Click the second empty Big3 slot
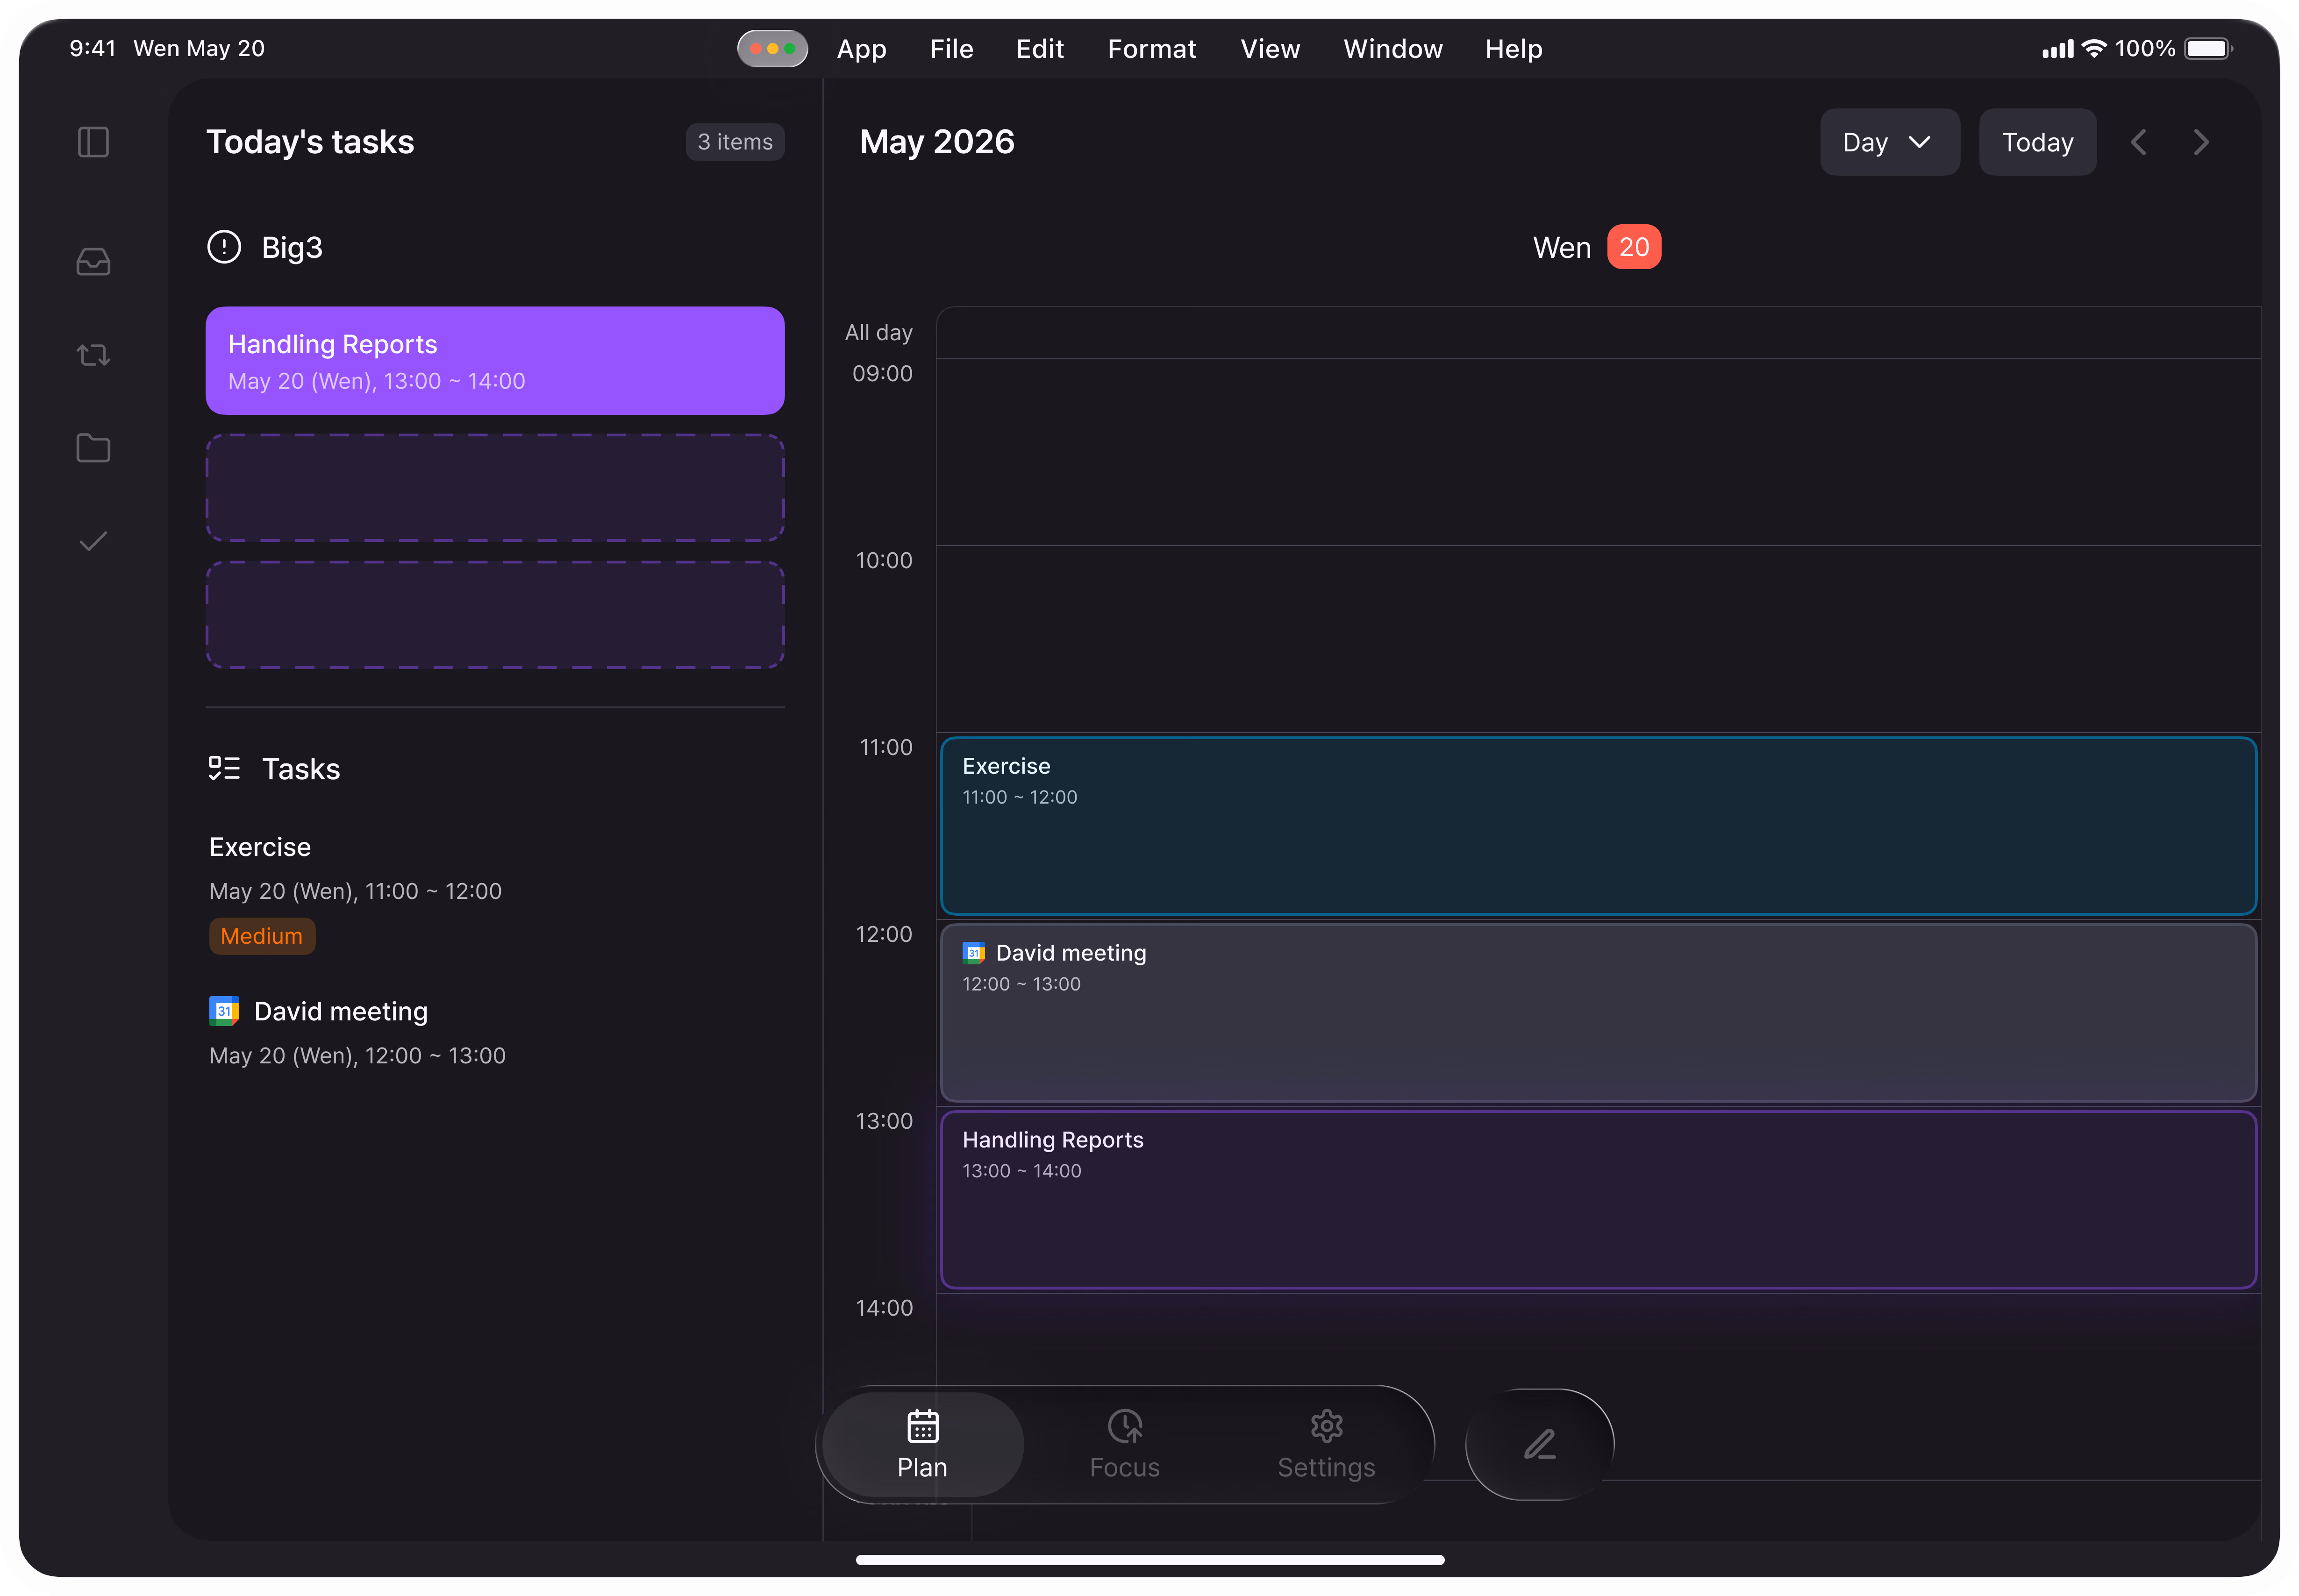The height and width of the screenshot is (1596, 2299). click(495, 615)
